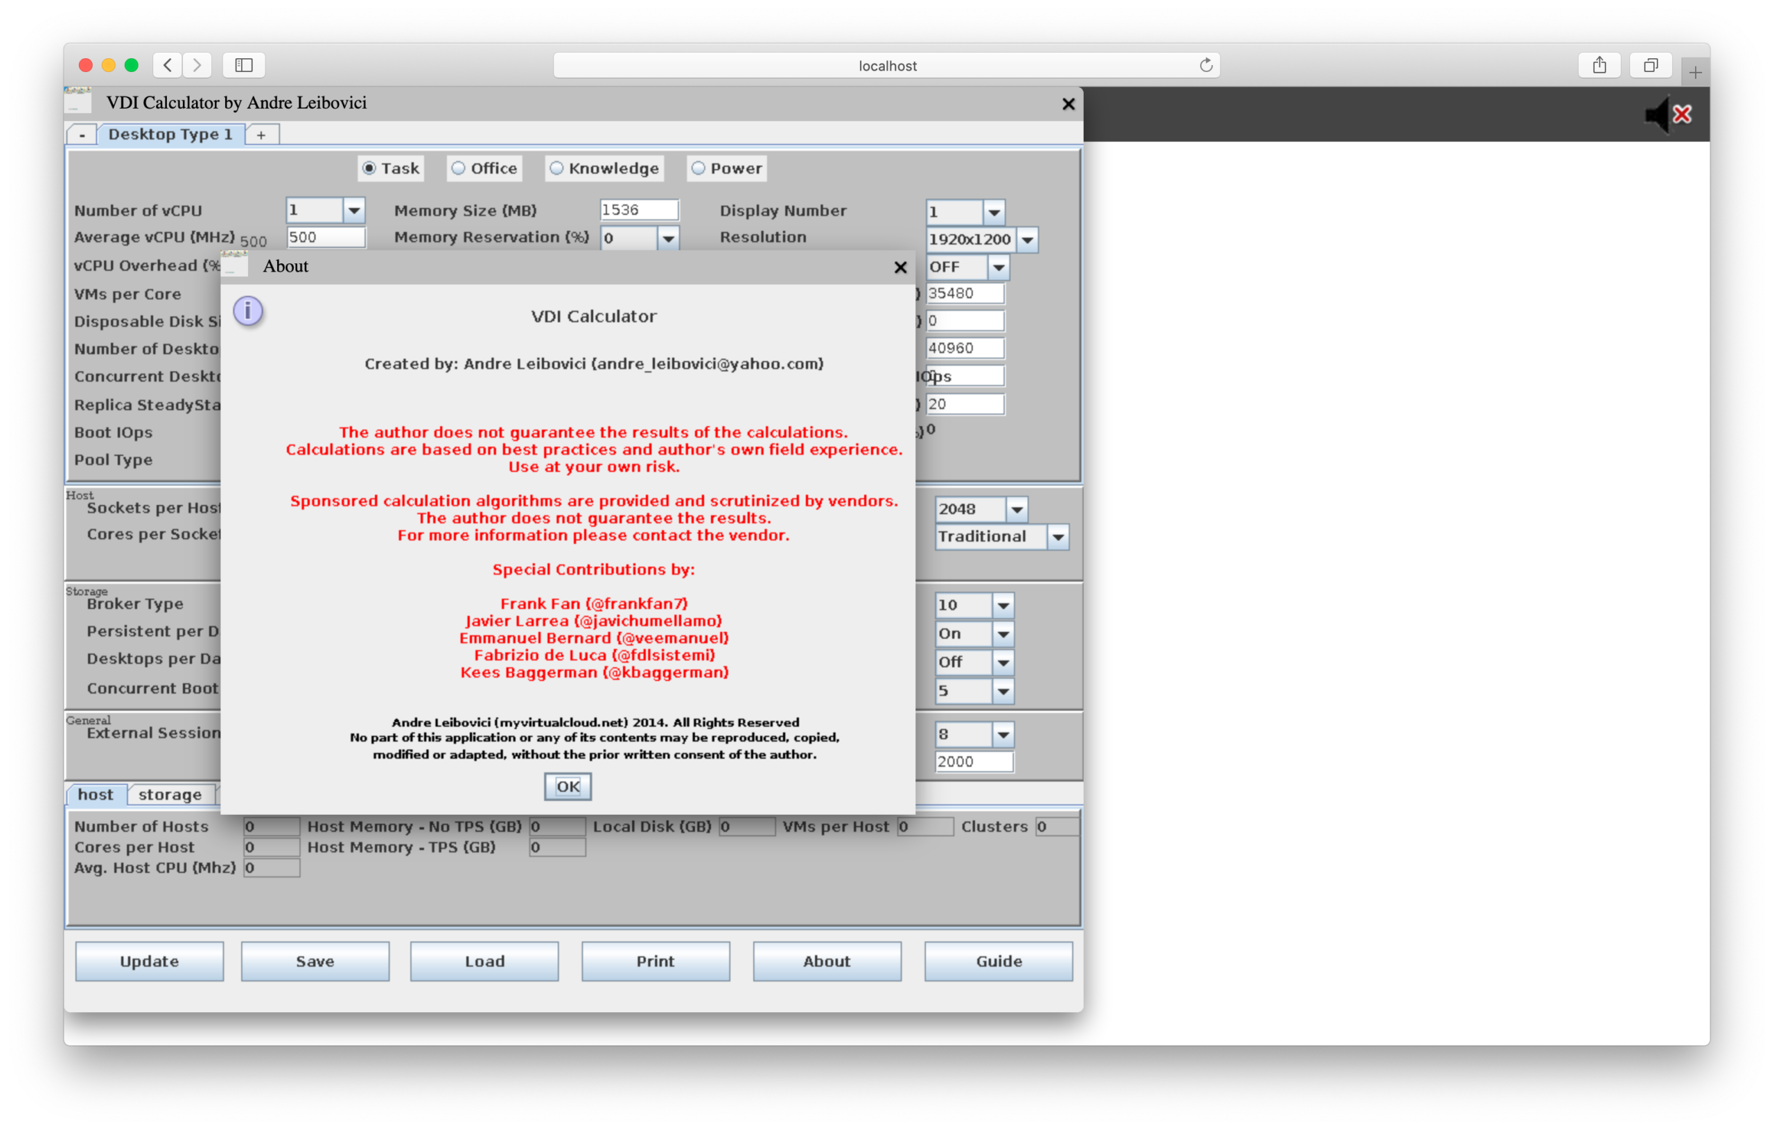Click the name "Fabrizio de Luca (@fdlsistemi)"

click(x=594, y=655)
